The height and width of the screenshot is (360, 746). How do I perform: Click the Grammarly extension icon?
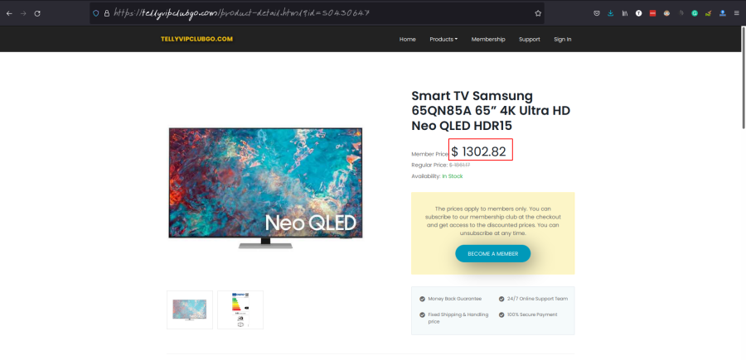point(695,13)
